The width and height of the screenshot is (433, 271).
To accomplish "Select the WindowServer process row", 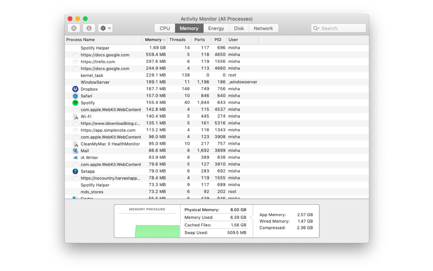I will point(216,82).
